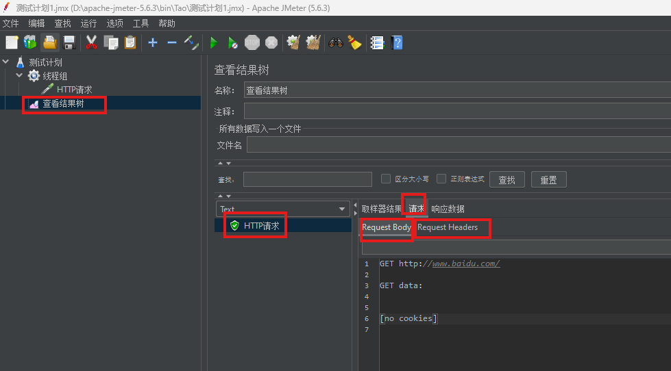
Task: Select HTTP请求 sampler in test tree
Action: pyautogui.click(x=75, y=90)
